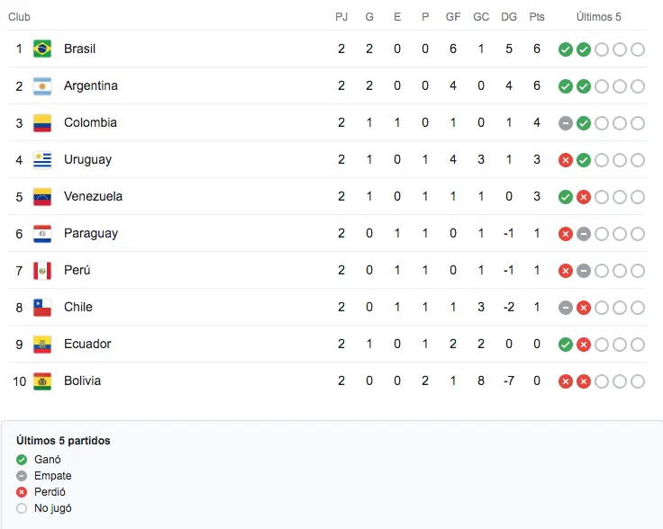
Task: Click Uruguay's red loss indicator
Action: point(566,160)
